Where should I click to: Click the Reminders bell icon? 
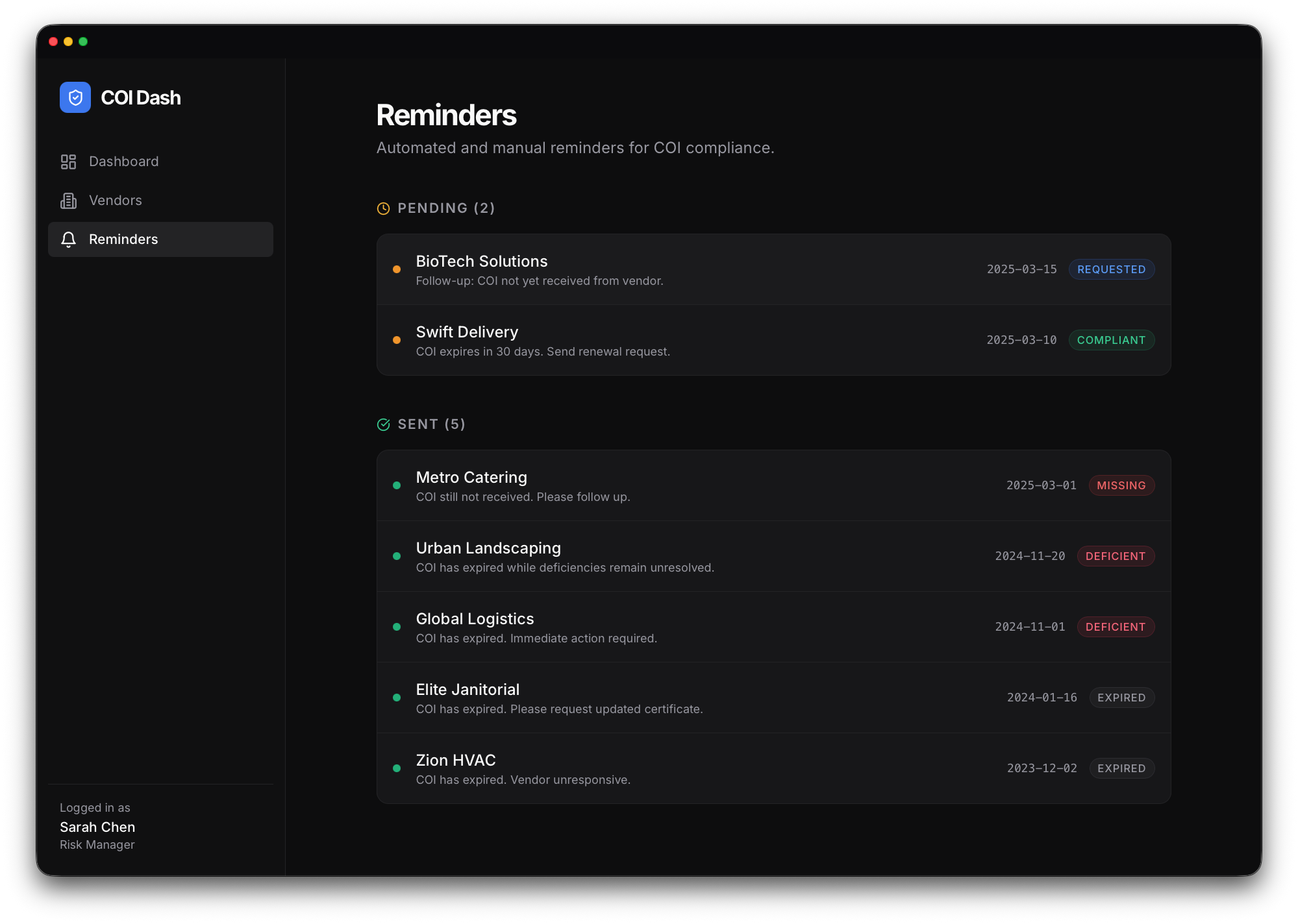coord(68,239)
